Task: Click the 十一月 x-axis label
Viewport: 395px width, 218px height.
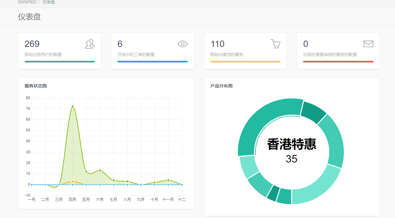Action: pos(168,199)
